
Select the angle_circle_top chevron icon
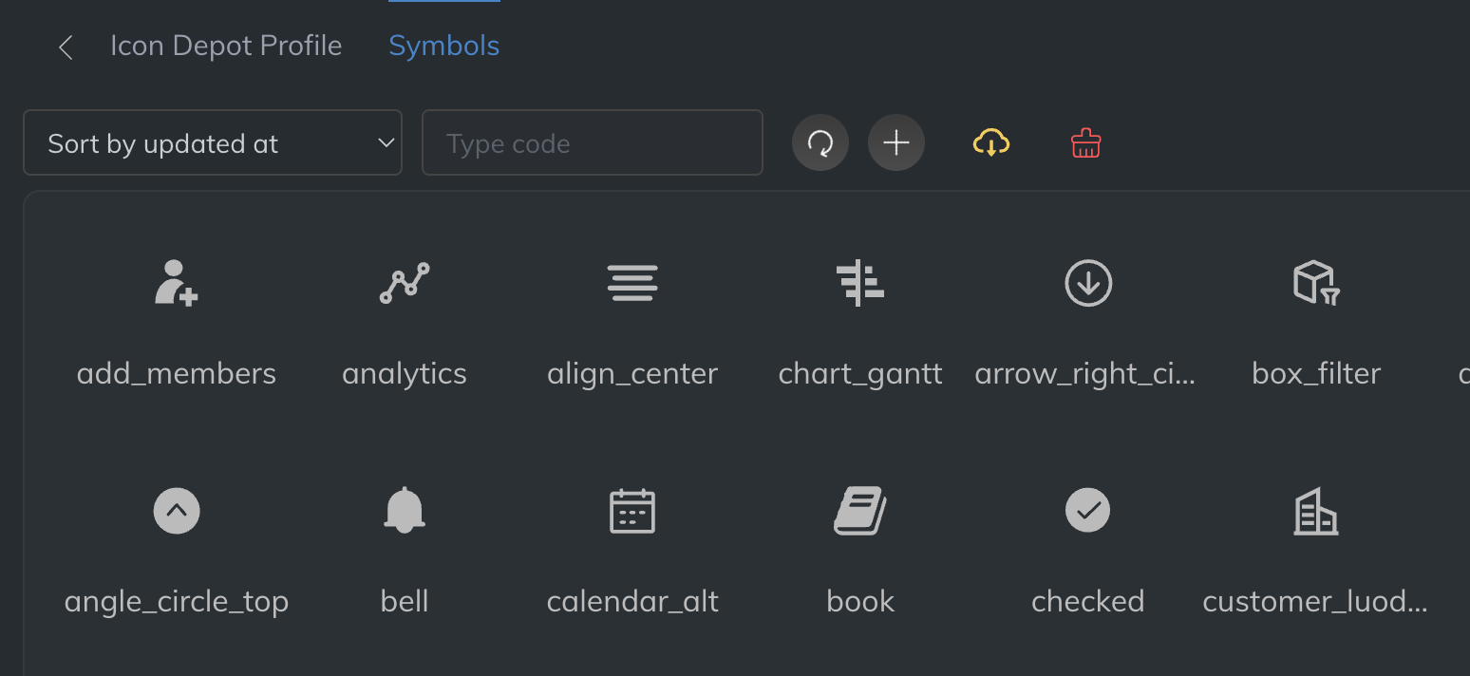[177, 511]
